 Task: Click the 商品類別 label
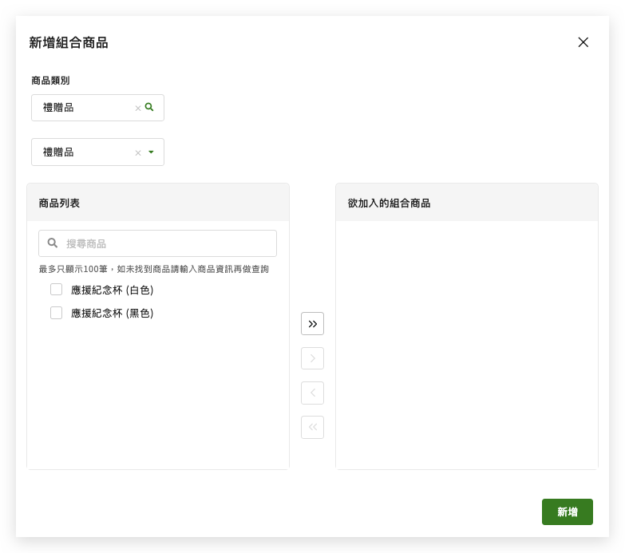[50, 81]
